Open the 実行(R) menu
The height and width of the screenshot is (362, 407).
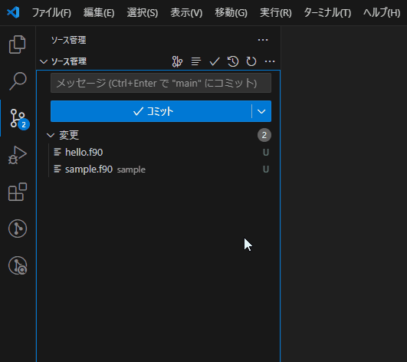[x=276, y=12]
